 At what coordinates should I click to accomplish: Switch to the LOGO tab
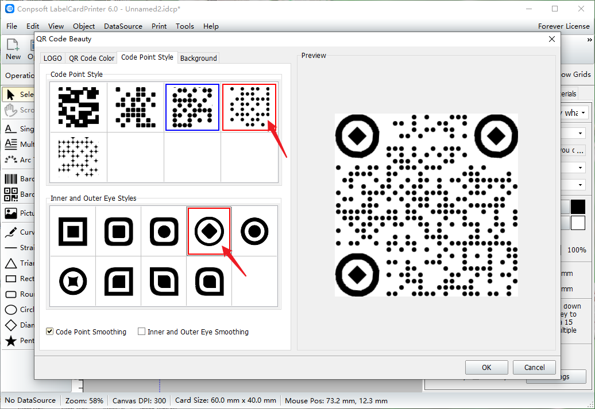coord(53,58)
